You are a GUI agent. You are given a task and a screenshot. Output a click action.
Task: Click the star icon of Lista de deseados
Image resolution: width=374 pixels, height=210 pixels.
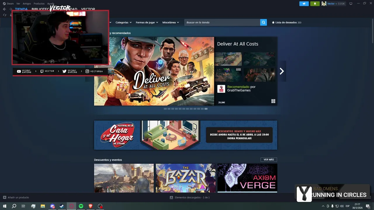coord(273,22)
